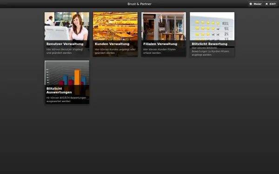This screenshot has width=279, height=174.
Task: Select the Filialen Verwaltung title
Action: pyautogui.click(x=160, y=44)
